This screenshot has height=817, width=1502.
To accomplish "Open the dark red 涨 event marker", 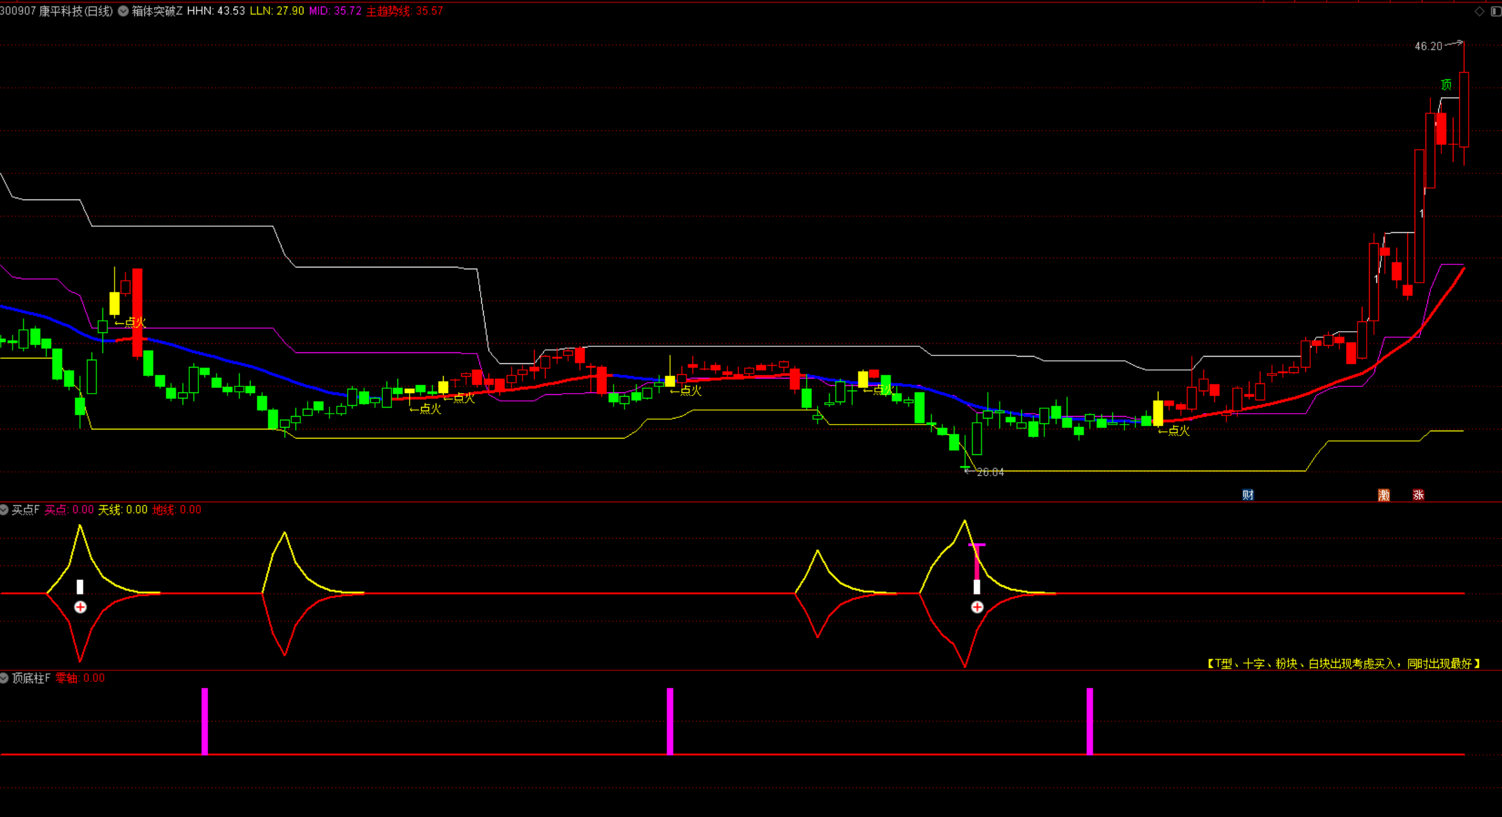I will [1418, 495].
